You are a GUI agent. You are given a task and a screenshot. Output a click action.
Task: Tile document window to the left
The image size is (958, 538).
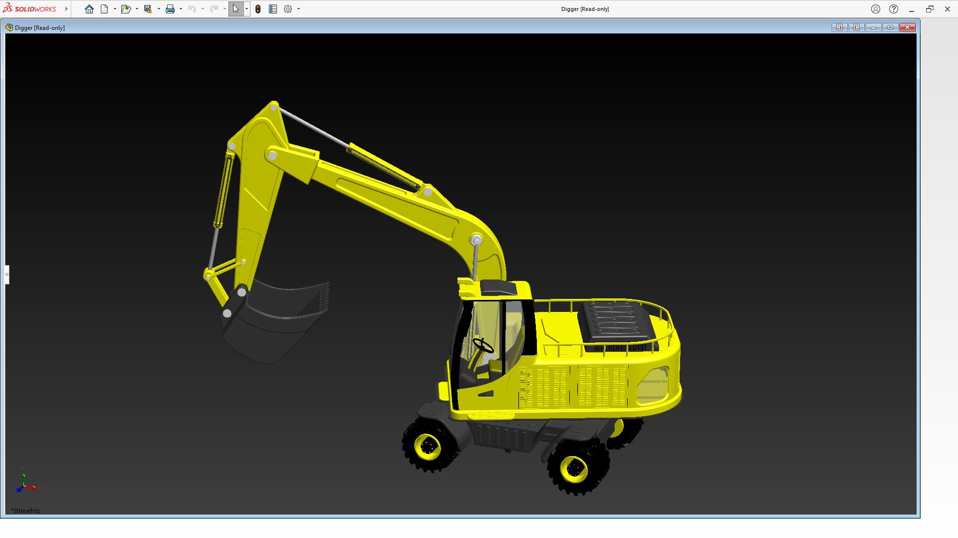coord(839,27)
